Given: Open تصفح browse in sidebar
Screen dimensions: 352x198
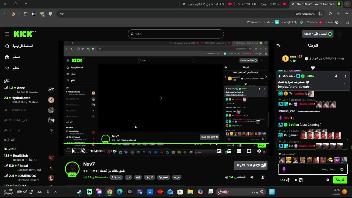Looking at the screenshot, I should [13, 57].
